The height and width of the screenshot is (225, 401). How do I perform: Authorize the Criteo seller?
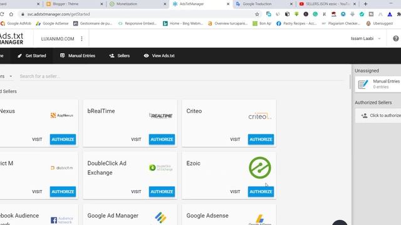tap(261, 139)
